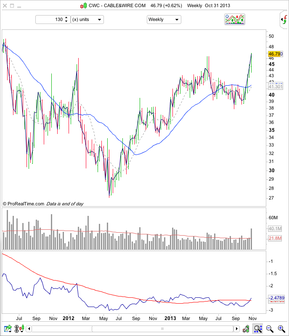The image size is (289, 336).
Task: Click the 60M label on volume axis
Action: [273, 218]
